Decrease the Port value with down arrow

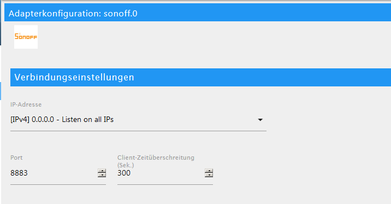(102, 175)
